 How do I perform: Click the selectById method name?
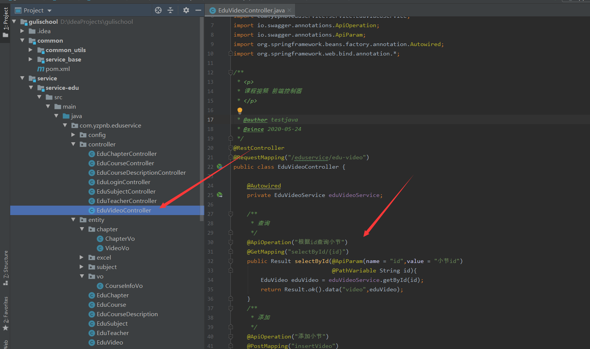(x=312, y=261)
